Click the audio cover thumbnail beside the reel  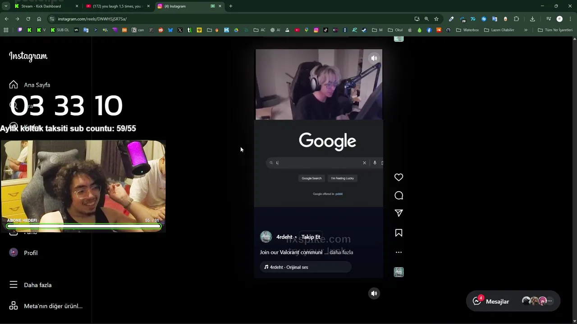pyautogui.click(x=398, y=272)
